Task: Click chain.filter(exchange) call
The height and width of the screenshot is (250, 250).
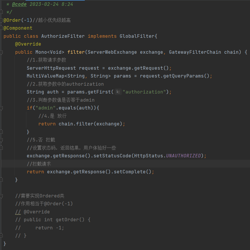Action: coord(90,124)
